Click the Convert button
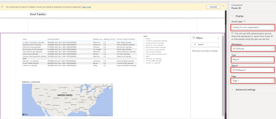Image resolution: width=276 pixels, height=119 pixels. pos(213,7)
